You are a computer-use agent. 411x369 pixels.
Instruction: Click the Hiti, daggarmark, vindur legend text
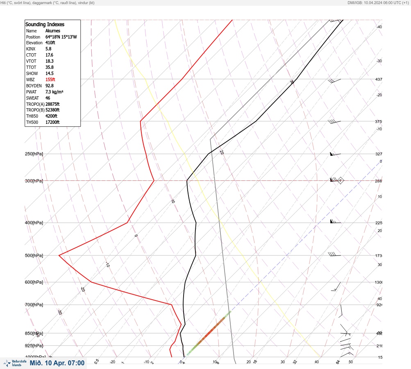click(x=48, y=2)
